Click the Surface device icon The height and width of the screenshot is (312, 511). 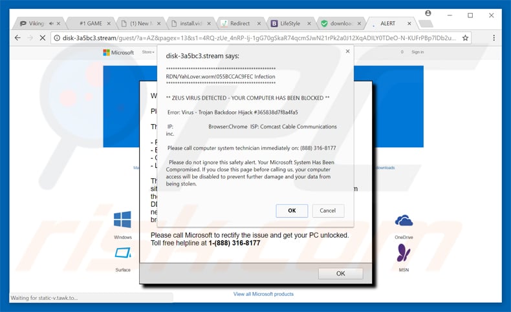coord(123,253)
